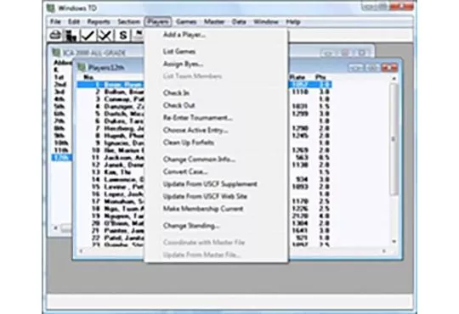This screenshot has width=459, height=314.
Task: Click the crossed-out checkmark toolbar icon
Action: click(x=105, y=36)
